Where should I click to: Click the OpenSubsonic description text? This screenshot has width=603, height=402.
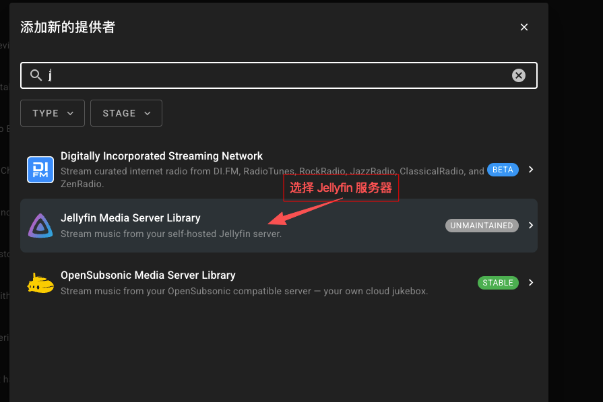pyautogui.click(x=244, y=292)
